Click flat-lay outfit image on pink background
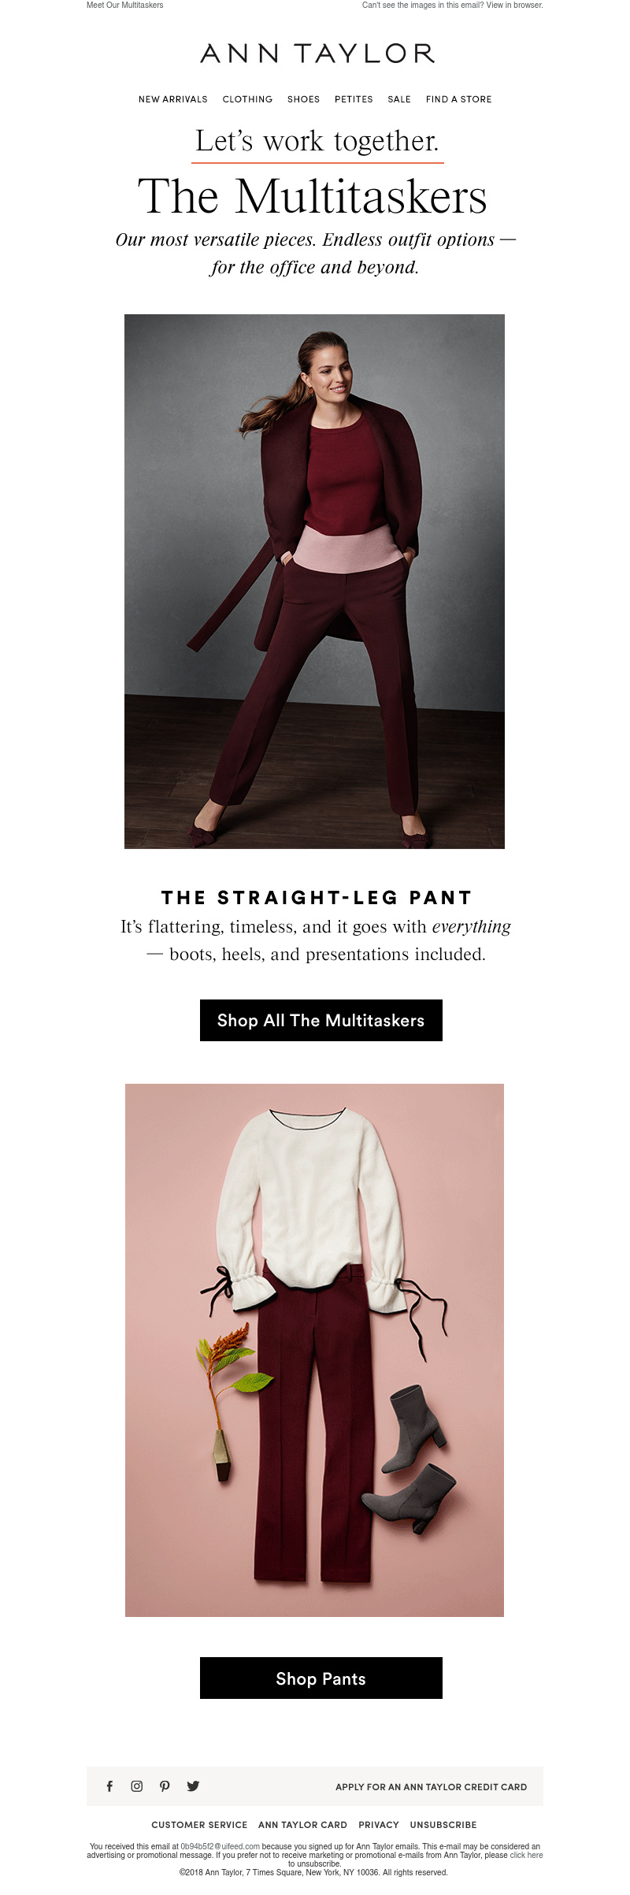The width and height of the screenshot is (630, 1895). pos(314,1350)
